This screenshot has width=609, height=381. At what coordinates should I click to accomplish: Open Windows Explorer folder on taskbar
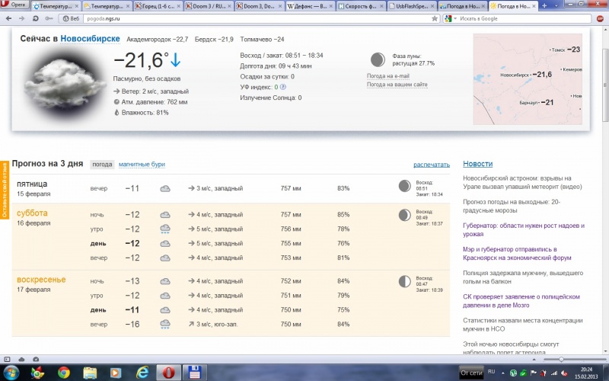90,373
